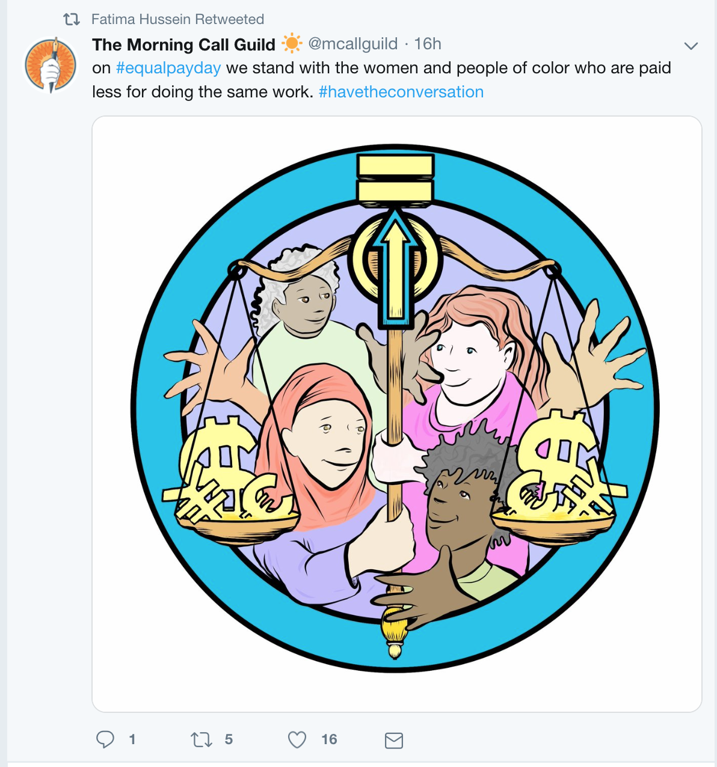
Task: Click The Morning Call Guild display name
Action: click(183, 44)
